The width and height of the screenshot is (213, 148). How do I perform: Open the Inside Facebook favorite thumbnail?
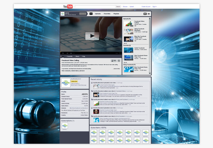coord(128,50)
